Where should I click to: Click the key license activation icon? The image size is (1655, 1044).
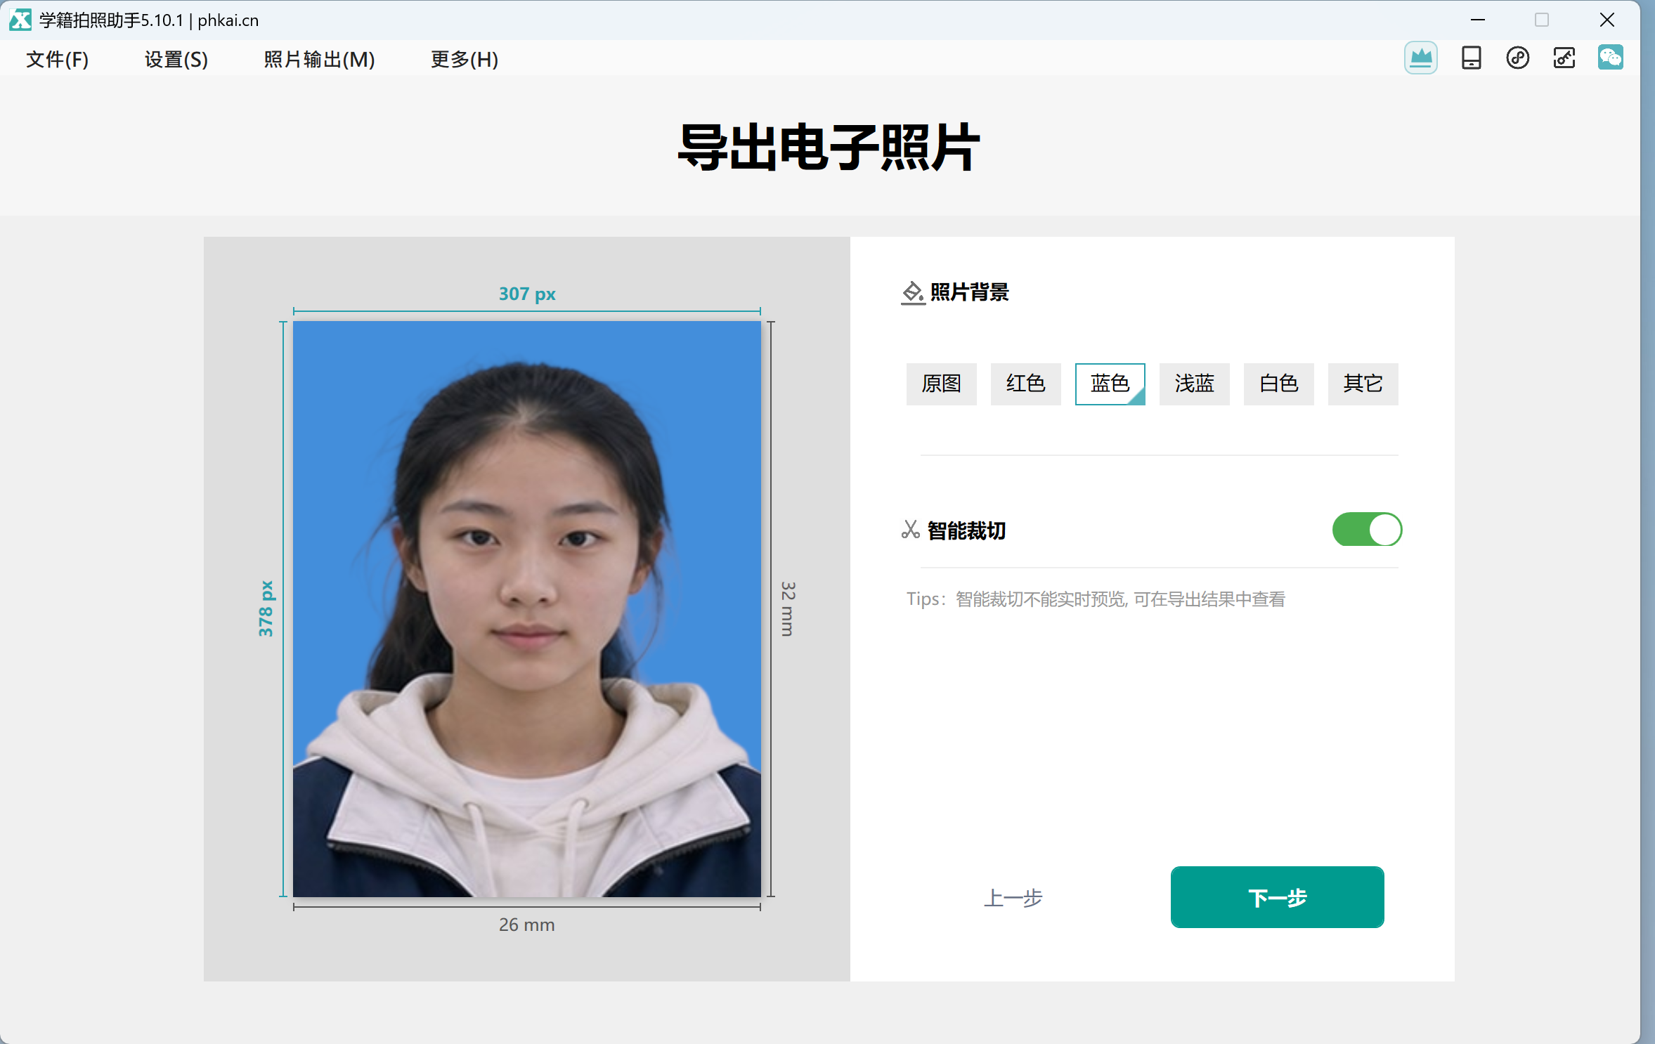click(x=1564, y=58)
